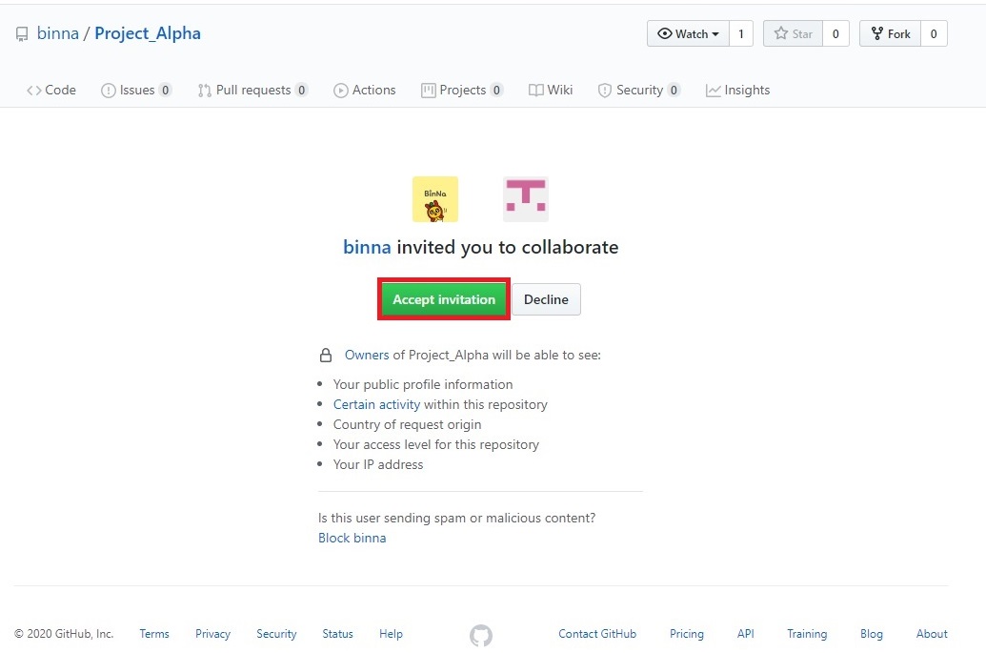This screenshot has height=653, width=986.
Task: Switch to the Code tab
Action: pos(50,90)
